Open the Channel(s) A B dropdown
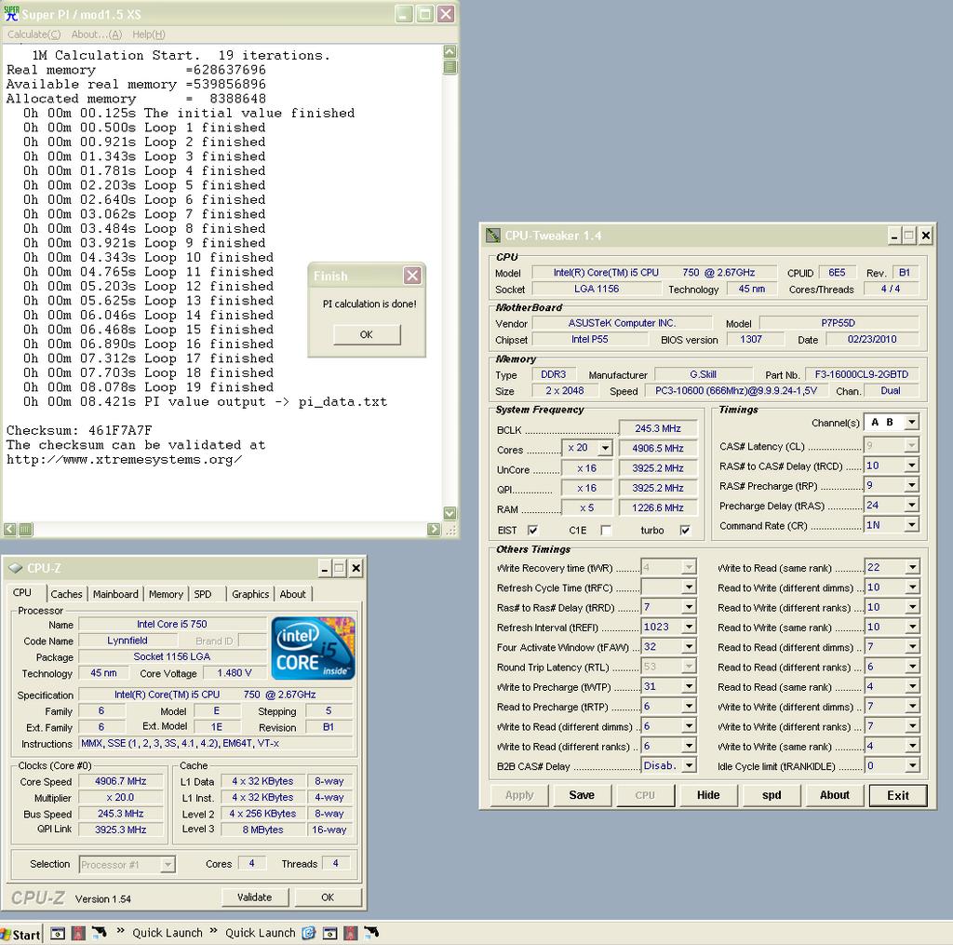This screenshot has height=945, width=953. pyautogui.click(x=911, y=422)
